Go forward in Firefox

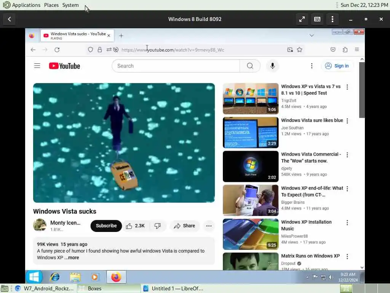coord(45,50)
